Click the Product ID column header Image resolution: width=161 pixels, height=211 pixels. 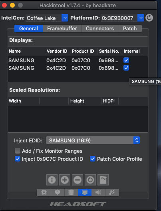pyautogui.click(x=83, y=51)
